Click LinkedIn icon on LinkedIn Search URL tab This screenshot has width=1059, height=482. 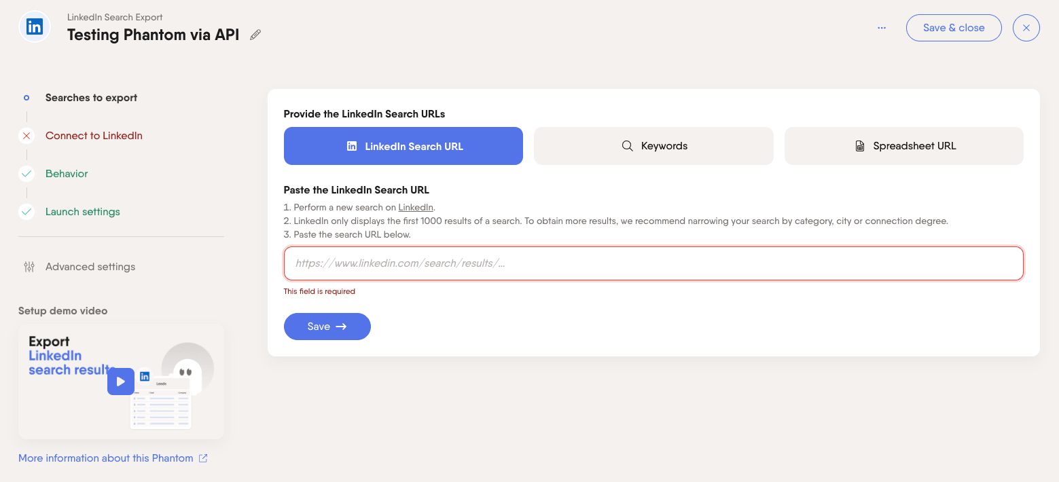[352, 146]
